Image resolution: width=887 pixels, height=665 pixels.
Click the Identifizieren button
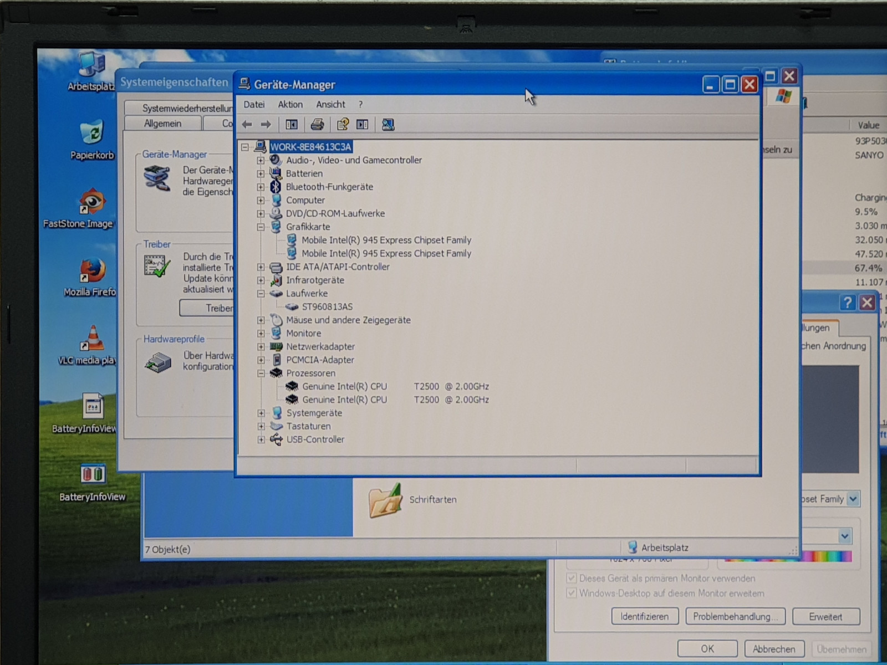coord(644,617)
